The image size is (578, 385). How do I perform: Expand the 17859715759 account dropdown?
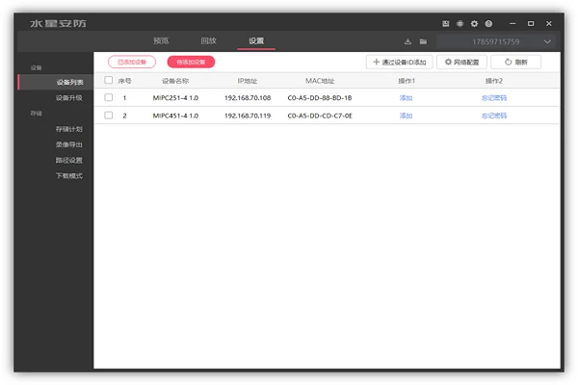pos(547,41)
